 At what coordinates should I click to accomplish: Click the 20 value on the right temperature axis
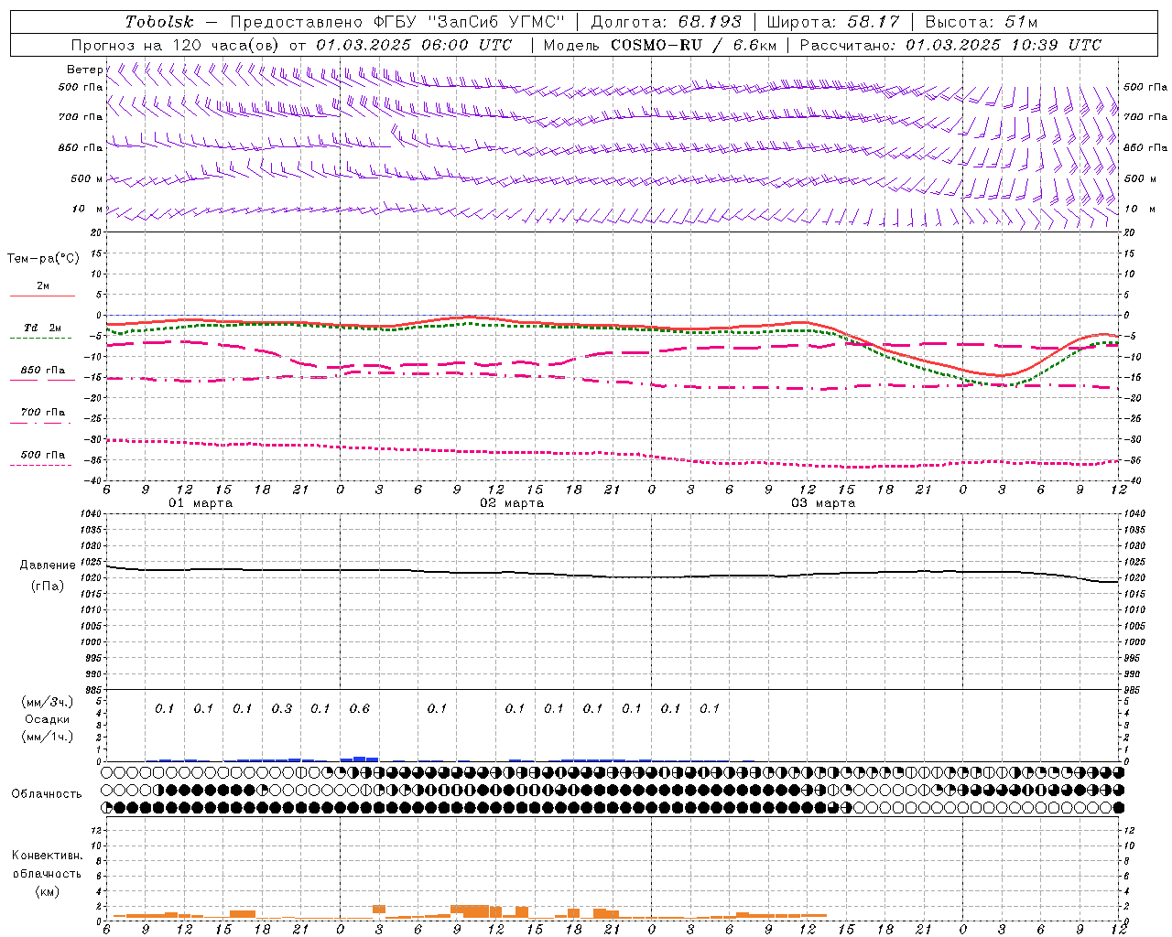1130,232
